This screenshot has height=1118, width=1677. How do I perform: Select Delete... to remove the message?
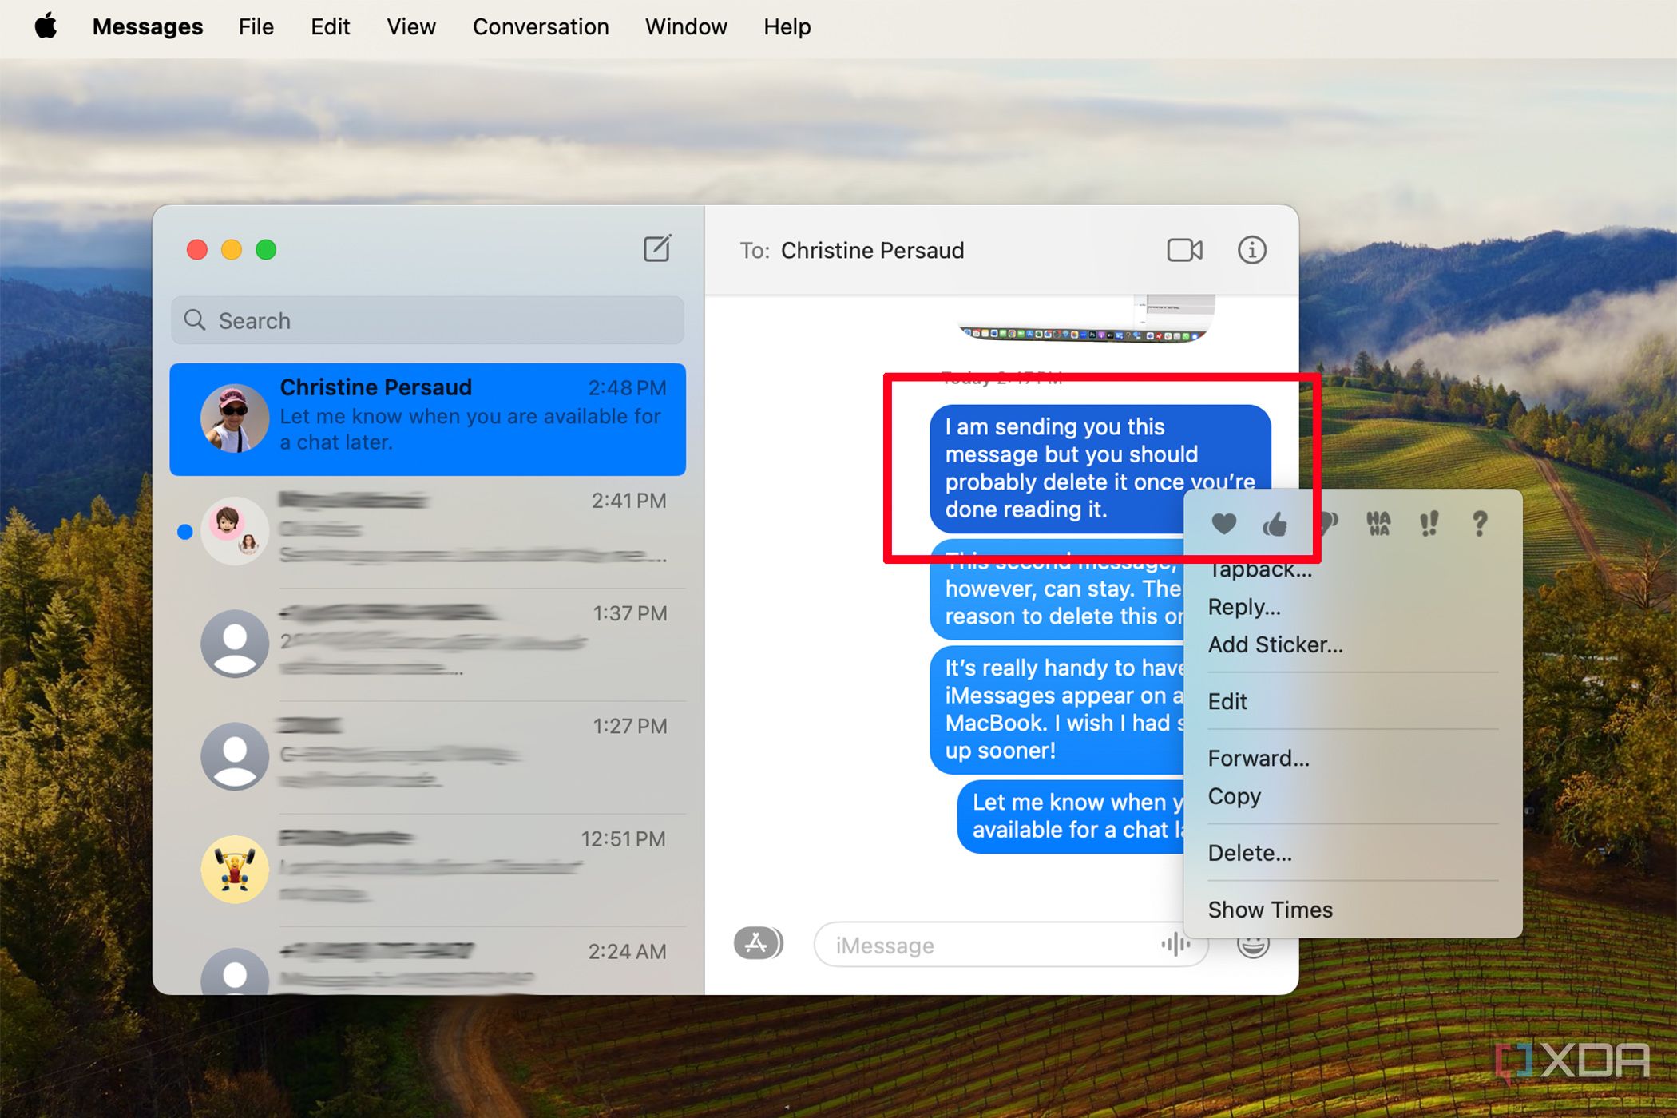pos(1250,852)
